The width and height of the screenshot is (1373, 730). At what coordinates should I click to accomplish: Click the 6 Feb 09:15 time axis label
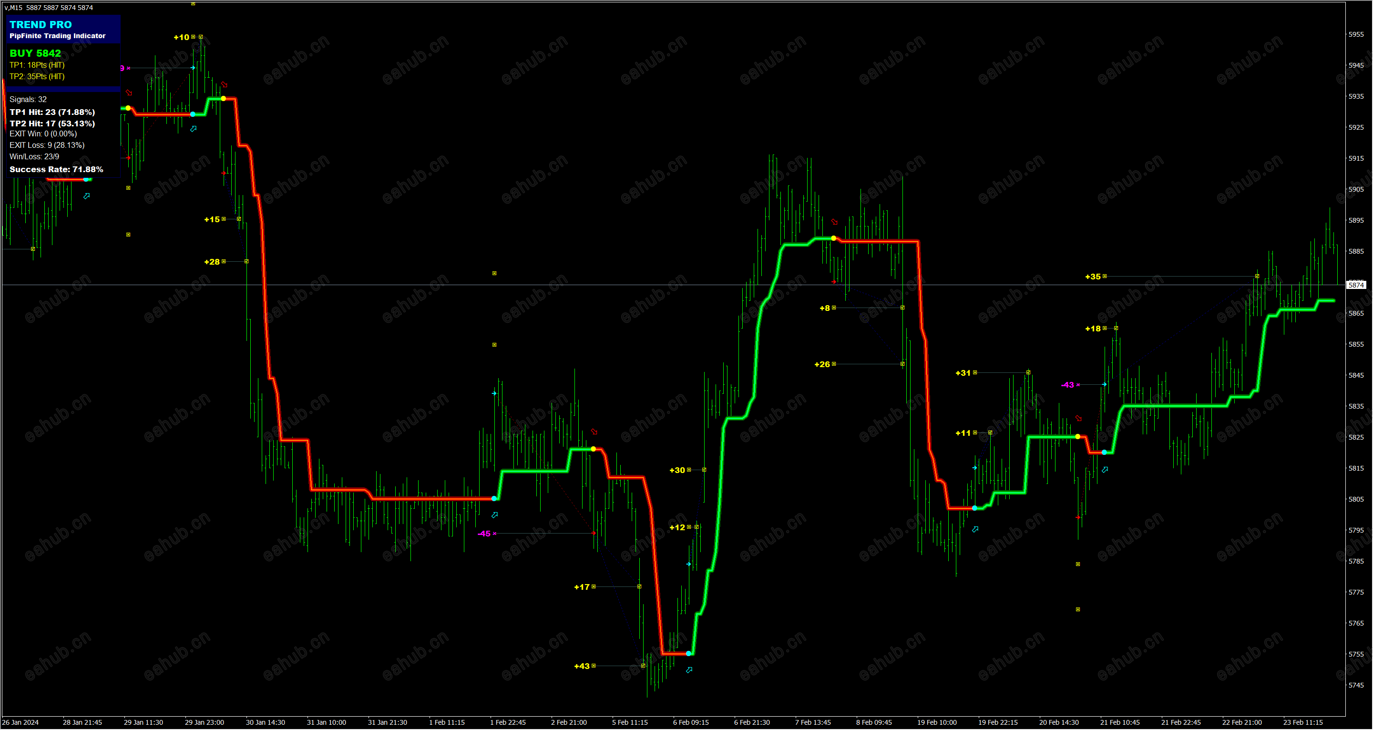pyautogui.click(x=691, y=722)
